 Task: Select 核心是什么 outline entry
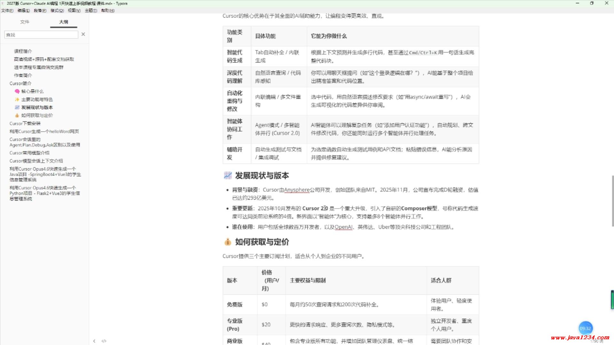(x=32, y=91)
